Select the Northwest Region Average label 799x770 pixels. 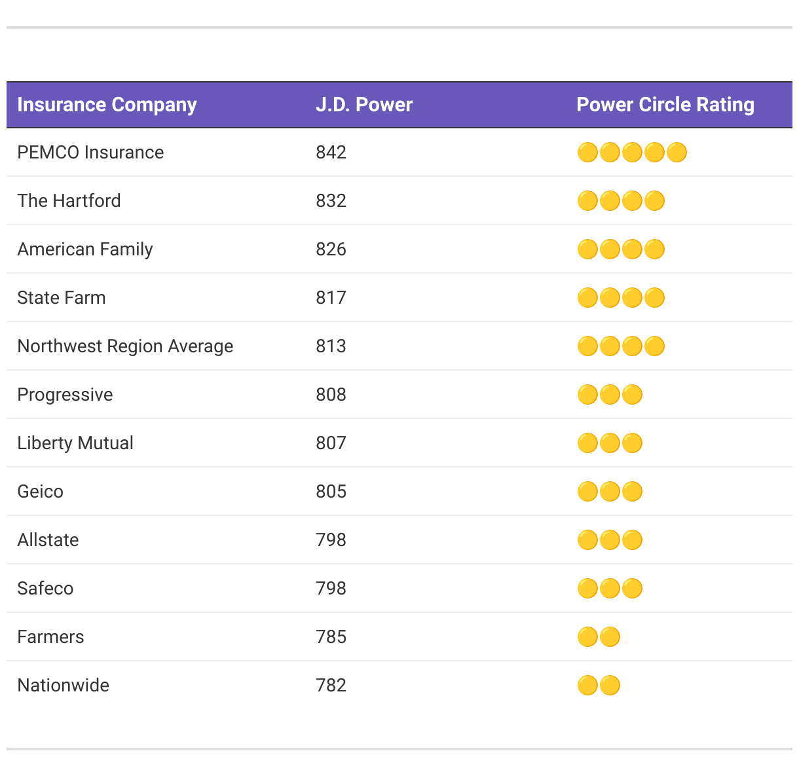125,346
